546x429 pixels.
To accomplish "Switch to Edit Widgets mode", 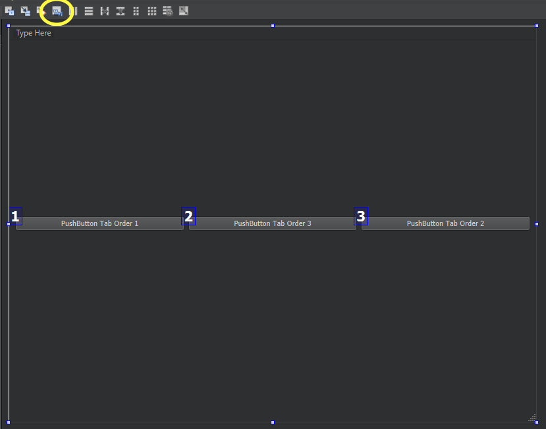I will coord(9,11).
